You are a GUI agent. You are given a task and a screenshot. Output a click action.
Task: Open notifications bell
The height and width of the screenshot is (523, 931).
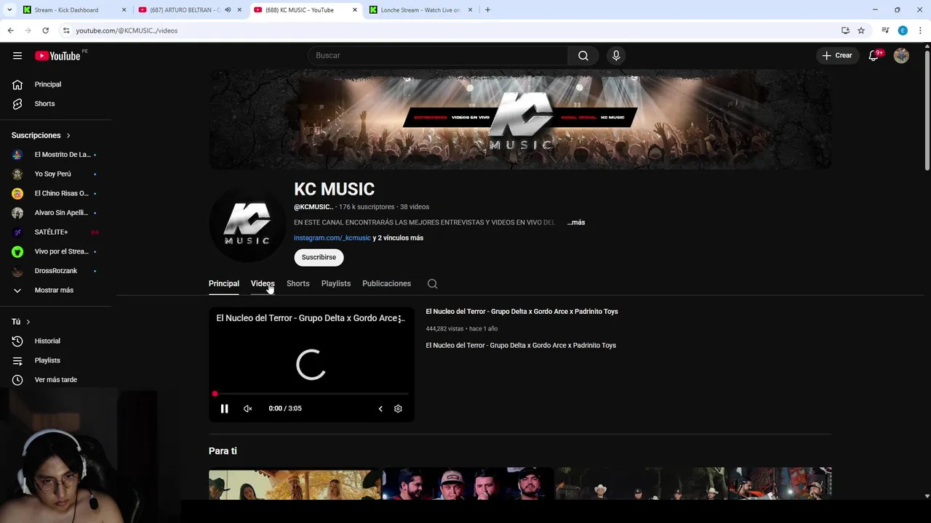[x=874, y=56]
